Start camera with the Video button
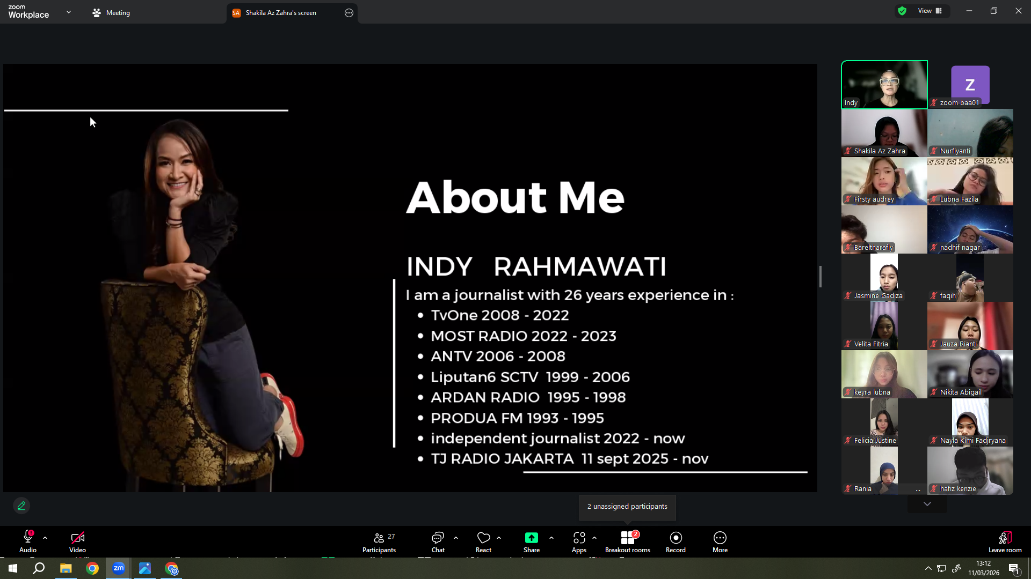This screenshot has height=579, width=1031. click(77, 541)
